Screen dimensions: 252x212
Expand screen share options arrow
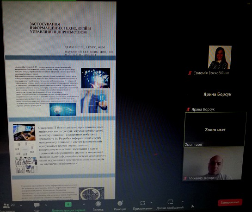click(x=84, y=205)
